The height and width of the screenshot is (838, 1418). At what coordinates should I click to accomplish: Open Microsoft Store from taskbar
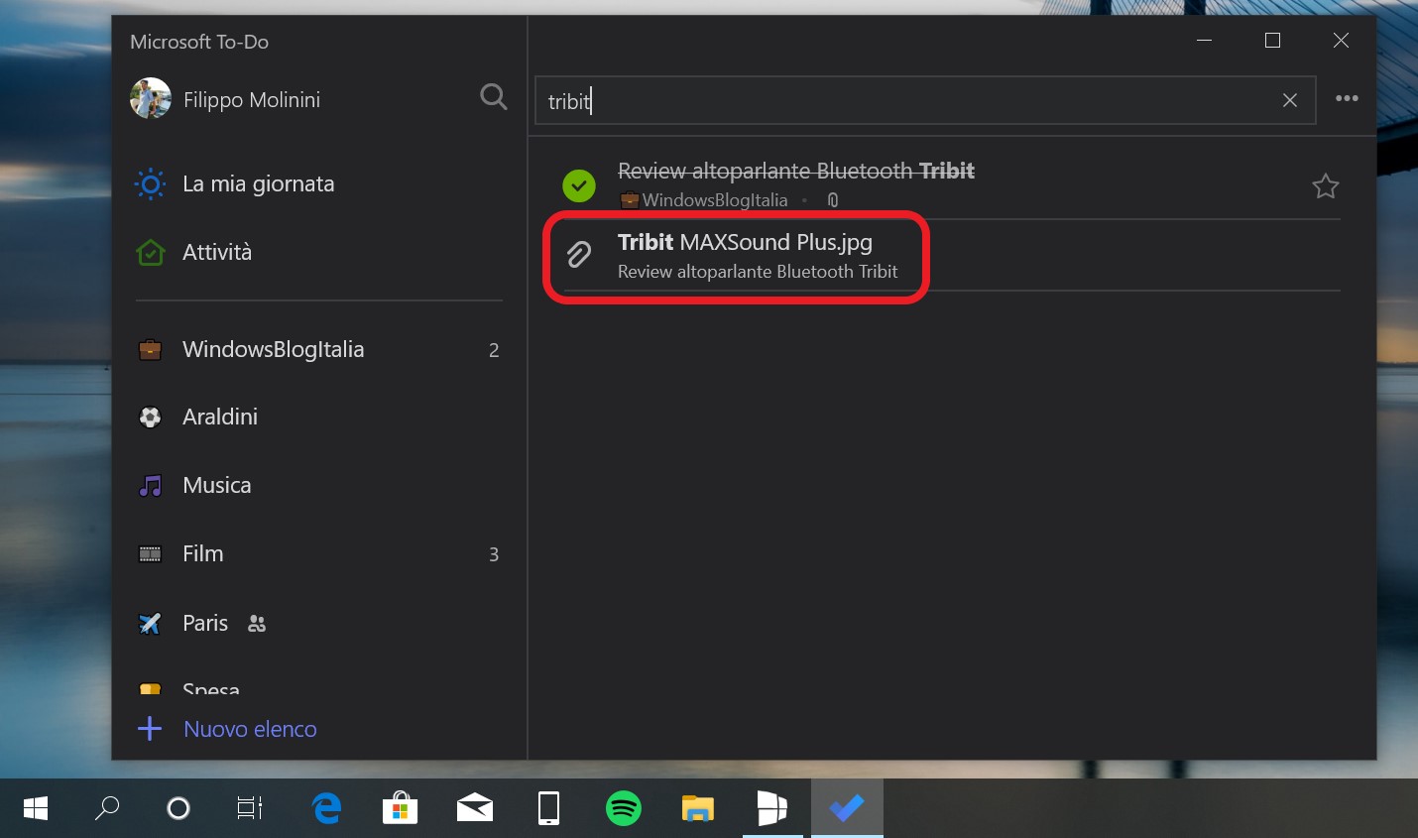pyautogui.click(x=401, y=808)
